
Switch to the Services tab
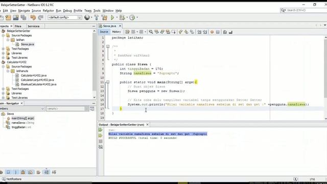(34, 26)
